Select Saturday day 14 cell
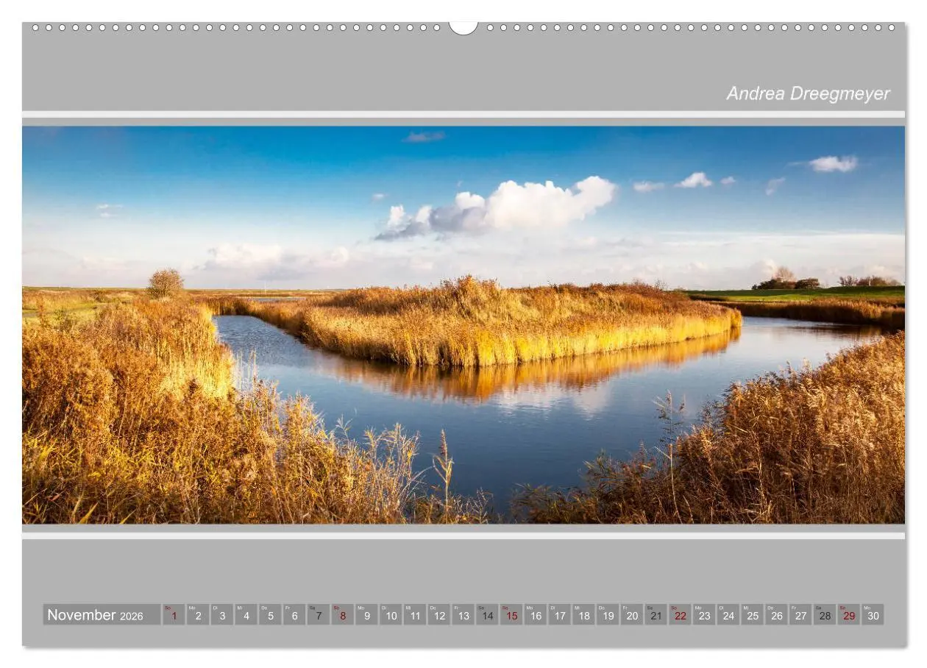This screenshot has height=668, width=927. point(487,614)
